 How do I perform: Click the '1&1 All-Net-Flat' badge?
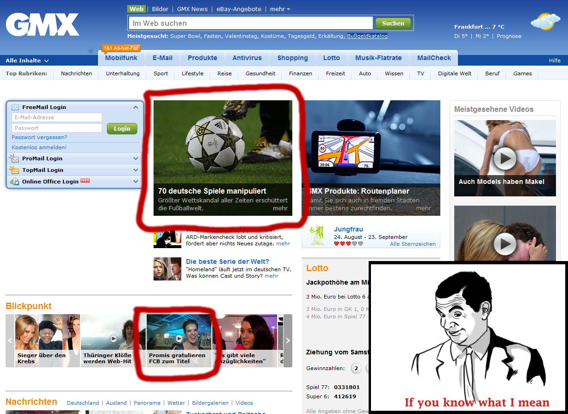[x=121, y=48]
